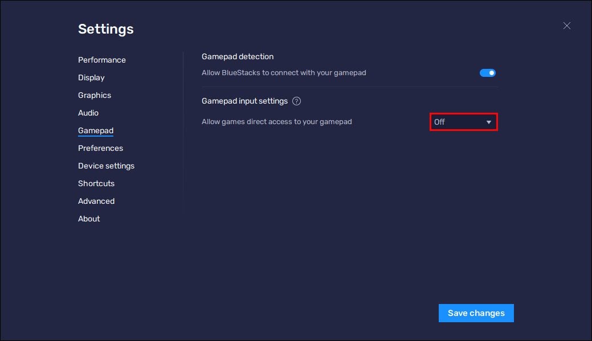This screenshot has height=341, width=592.
Task: Close the Settings window
Action: pos(567,26)
